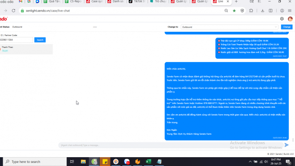
Task: Open the shield ad-block icon
Action: [242, 11]
